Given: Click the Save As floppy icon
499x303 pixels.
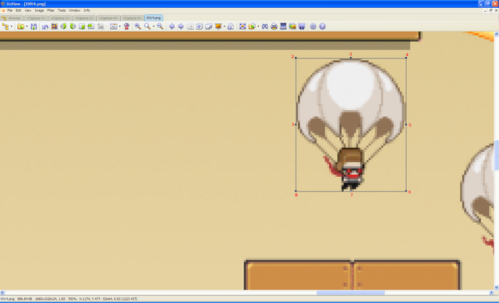Looking at the screenshot, I should pos(34,26).
